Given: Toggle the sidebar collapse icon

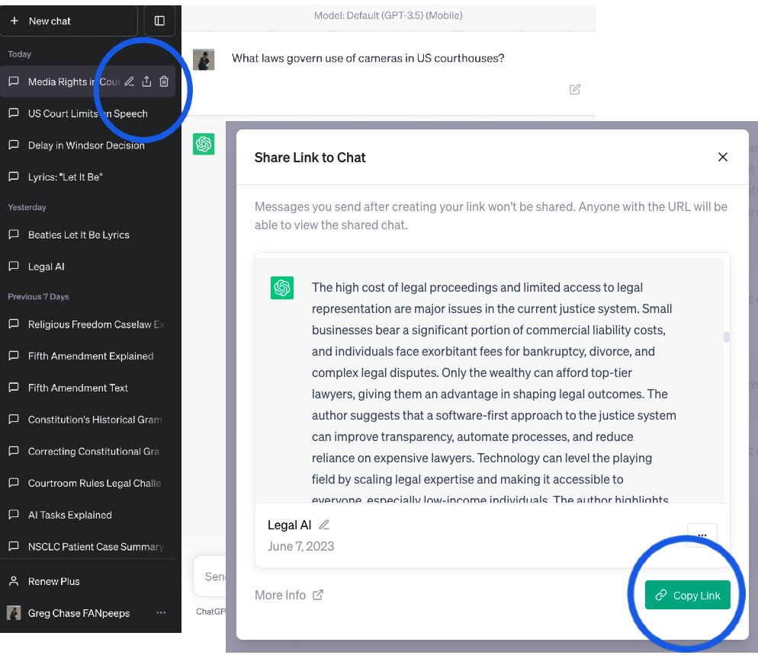Looking at the screenshot, I should click(159, 21).
